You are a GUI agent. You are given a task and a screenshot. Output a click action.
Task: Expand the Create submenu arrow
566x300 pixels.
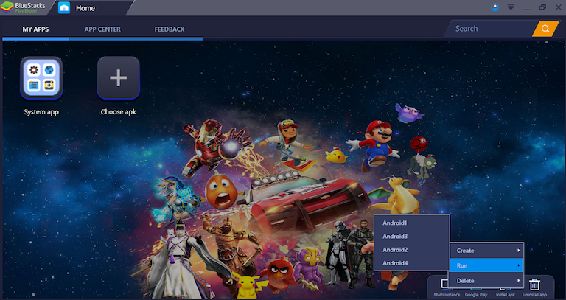[518, 250]
